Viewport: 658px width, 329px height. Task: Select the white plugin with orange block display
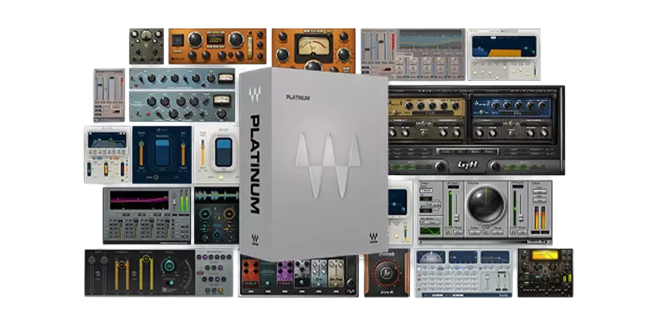pos(504,54)
